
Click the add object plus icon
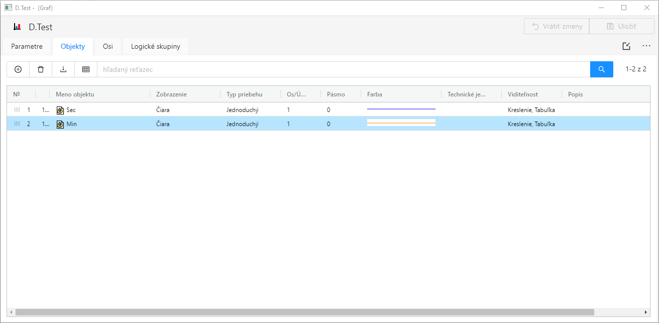(x=18, y=69)
